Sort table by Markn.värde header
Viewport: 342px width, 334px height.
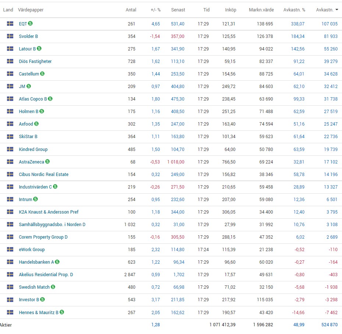coord(261,10)
